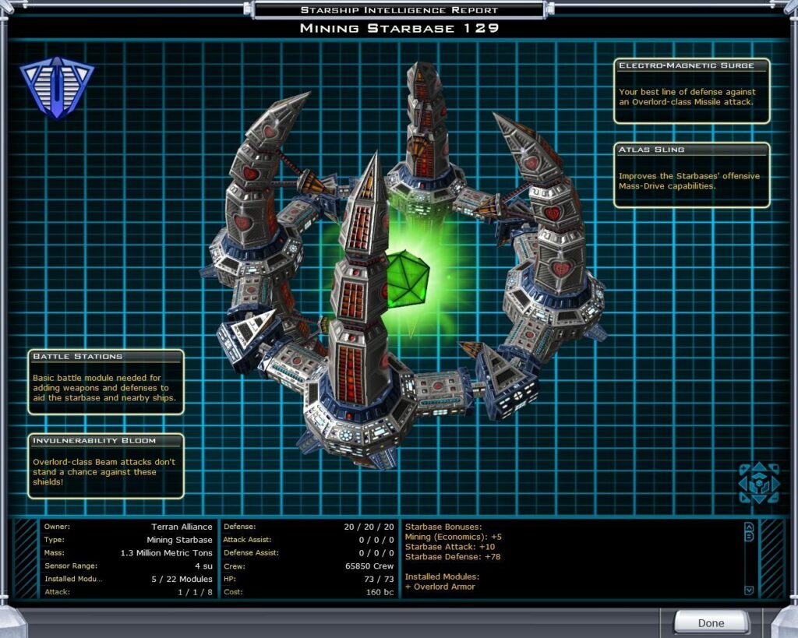Select the Invulnerability Bloom module callout
Image resolution: width=798 pixels, height=638 pixels.
tap(106, 466)
